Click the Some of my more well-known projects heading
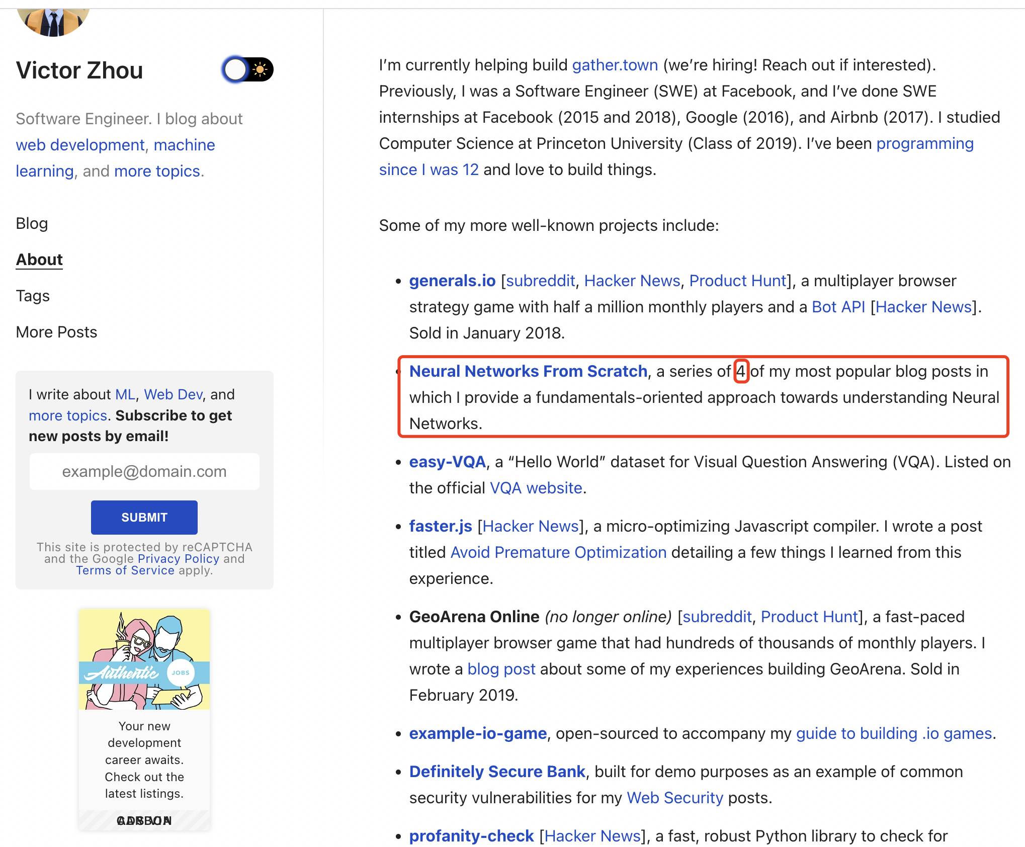Viewport: 1025px width, 847px height. click(x=549, y=225)
